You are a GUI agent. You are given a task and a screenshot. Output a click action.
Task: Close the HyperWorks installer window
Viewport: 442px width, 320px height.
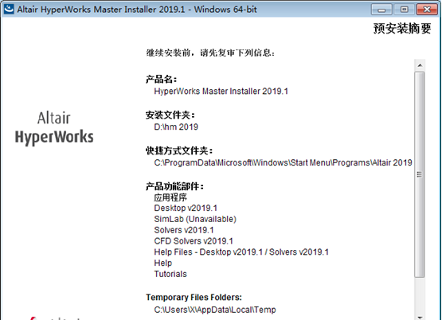(x=427, y=10)
